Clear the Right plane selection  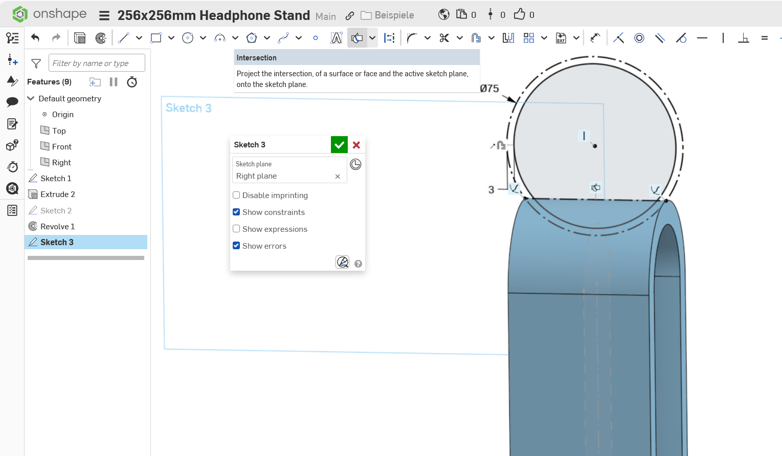coord(338,176)
